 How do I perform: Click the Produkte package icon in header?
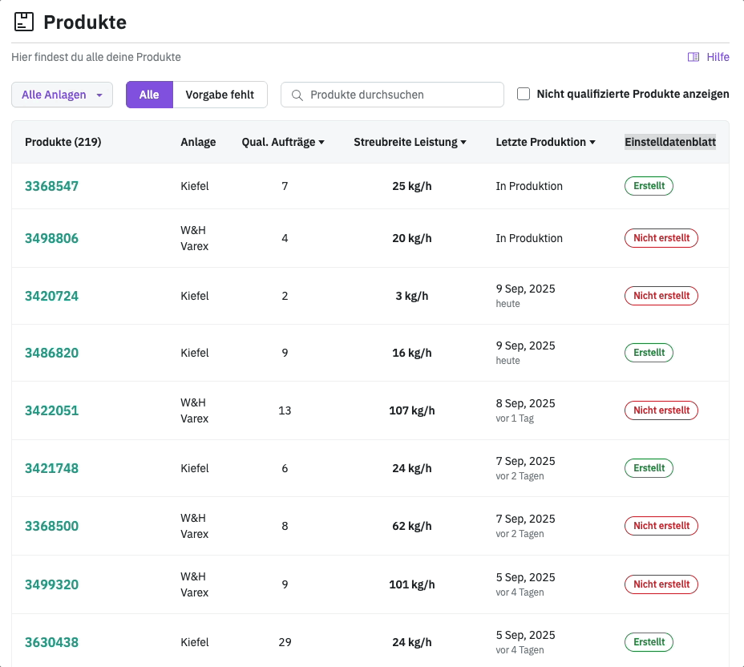24,22
